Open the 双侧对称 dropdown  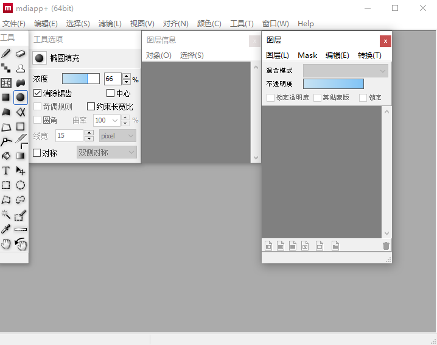(x=107, y=152)
